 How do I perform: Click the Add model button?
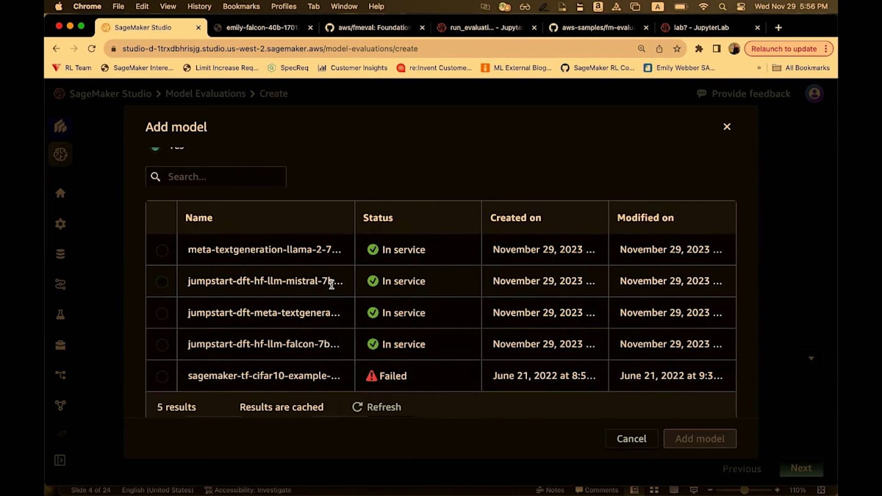pyautogui.click(x=700, y=439)
